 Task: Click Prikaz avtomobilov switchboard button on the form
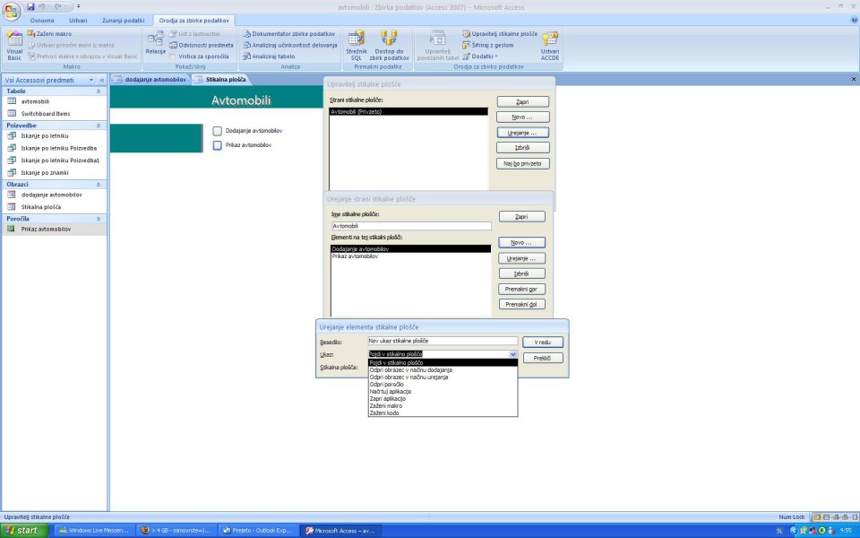tap(217, 145)
